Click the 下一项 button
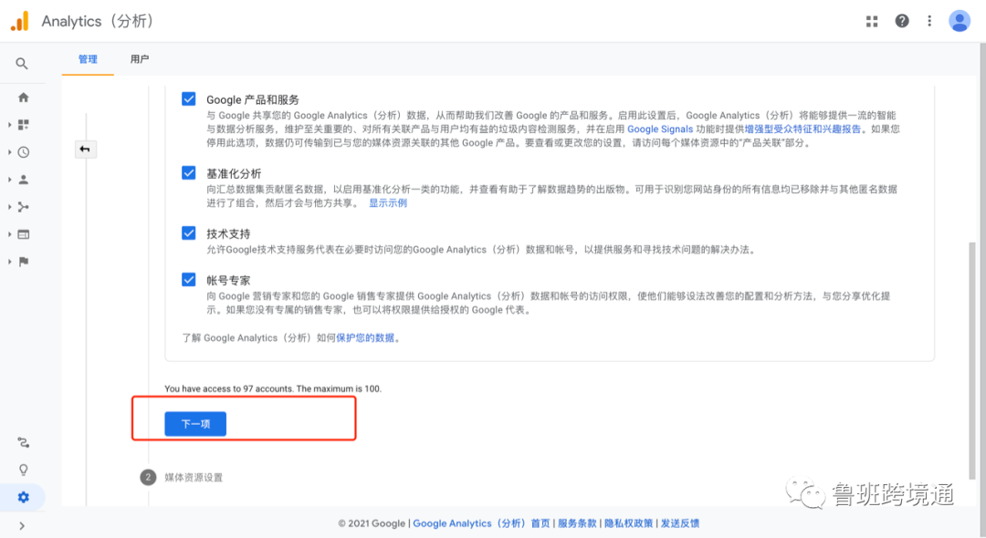986x538 pixels. pos(194,423)
